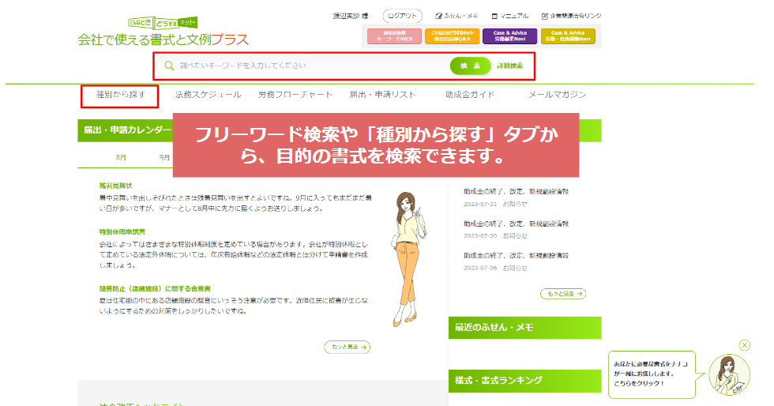Screen dimensions: 774x406
Task: Open the pink 会社の法律キーワードWEB banner
Action: click(x=393, y=36)
